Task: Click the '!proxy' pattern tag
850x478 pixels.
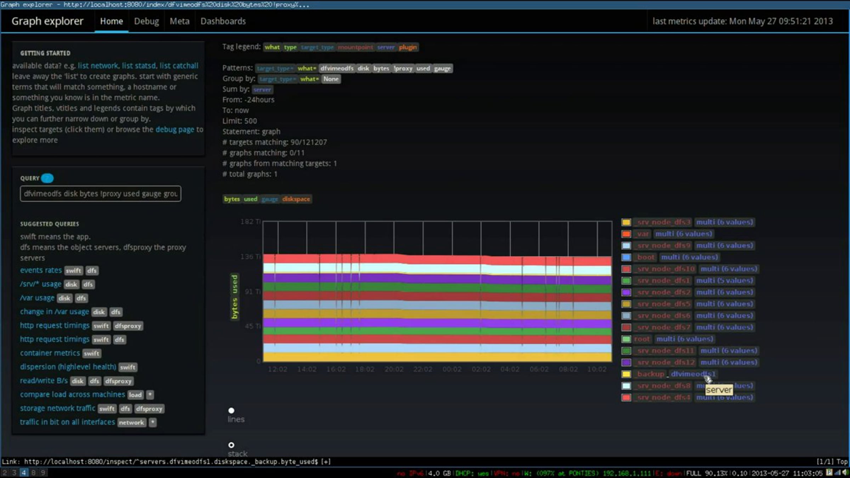Action: 403,68
